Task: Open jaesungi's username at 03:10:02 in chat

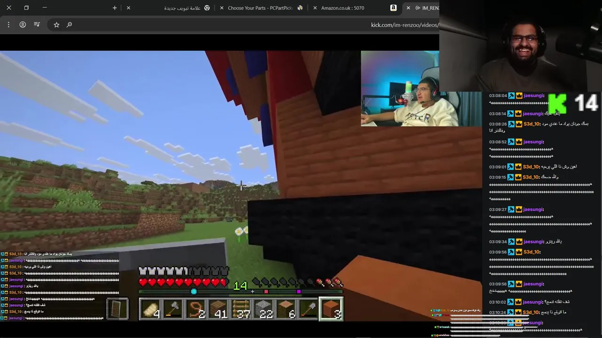Action: pyautogui.click(x=533, y=302)
